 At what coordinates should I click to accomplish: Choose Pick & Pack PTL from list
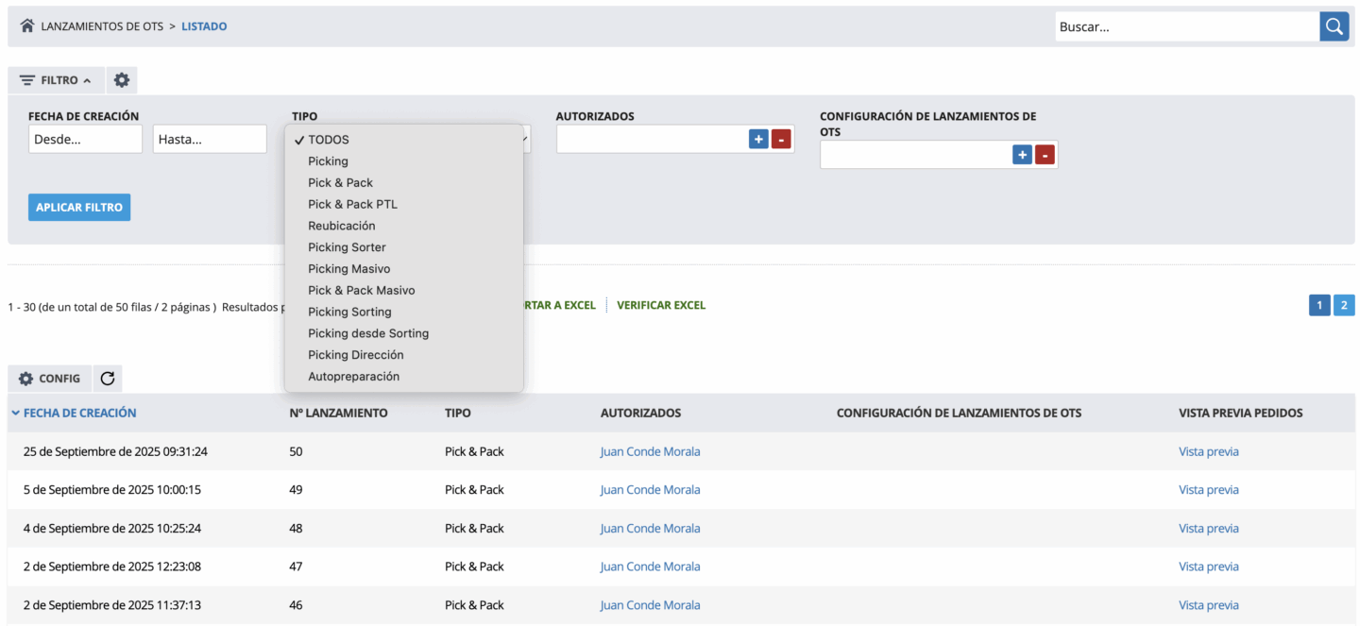(x=352, y=204)
